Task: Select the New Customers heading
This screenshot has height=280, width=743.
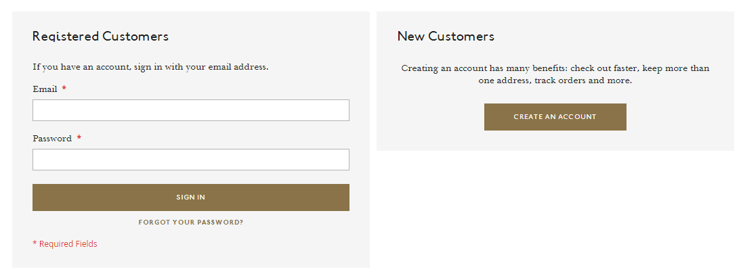Action: pos(446,37)
